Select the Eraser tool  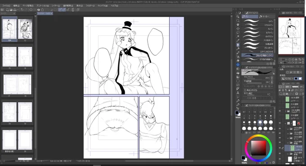pyautogui.click(x=238, y=61)
